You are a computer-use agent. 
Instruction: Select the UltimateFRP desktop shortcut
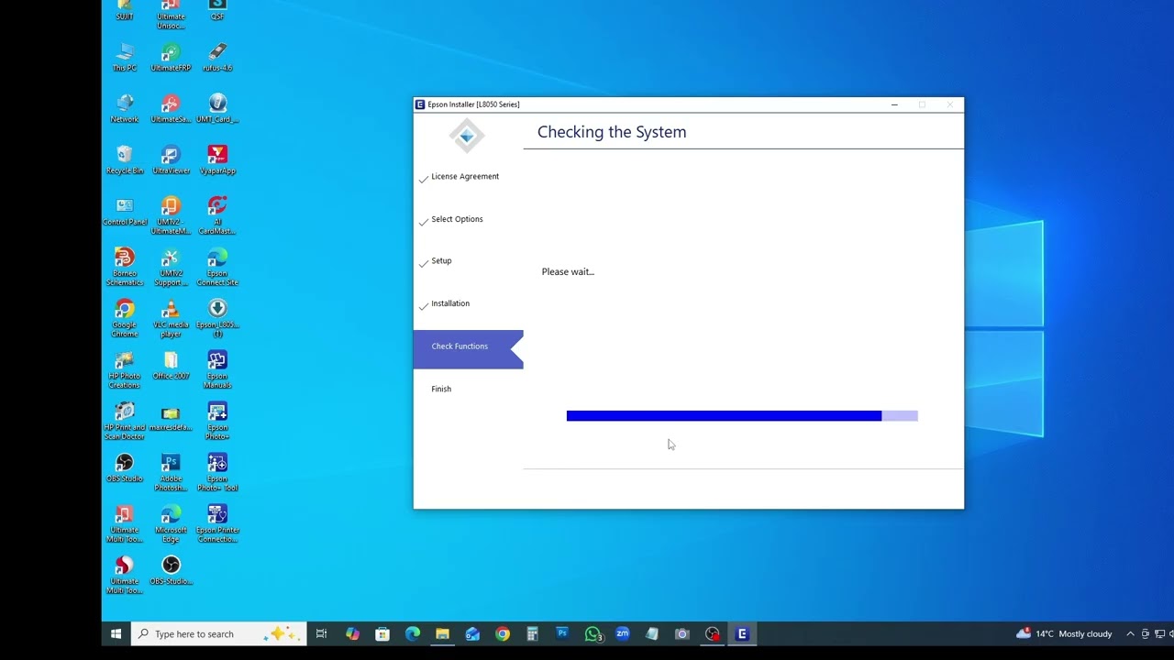(x=171, y=57)
